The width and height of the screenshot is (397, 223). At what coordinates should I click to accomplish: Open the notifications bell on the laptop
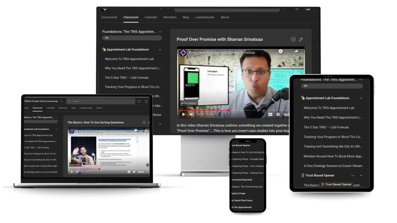(x=147, y=101)
